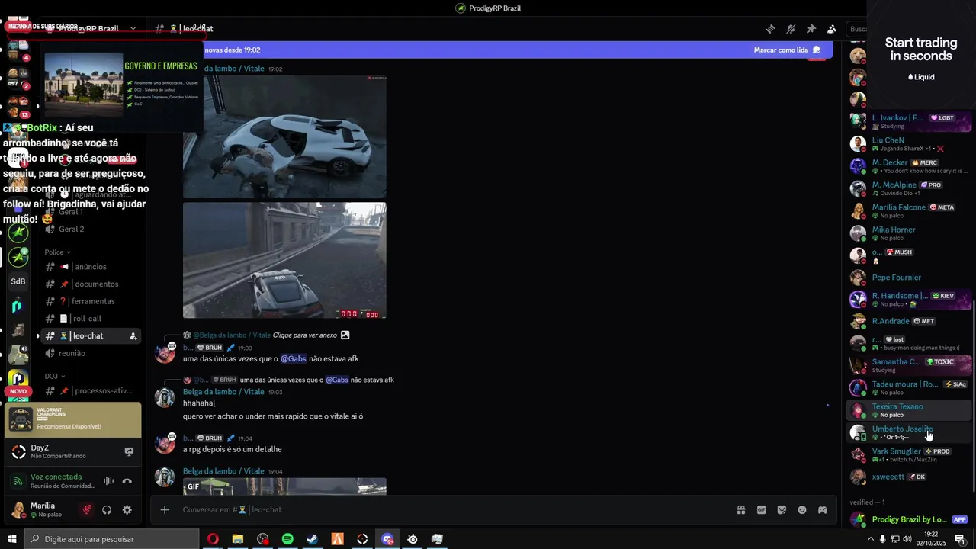Click Marcar como lida button

[787, 50]
